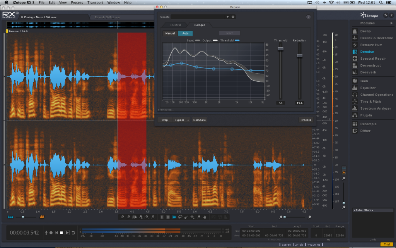
Task: Open the Spectral Repair module
Action: point(369,59)
